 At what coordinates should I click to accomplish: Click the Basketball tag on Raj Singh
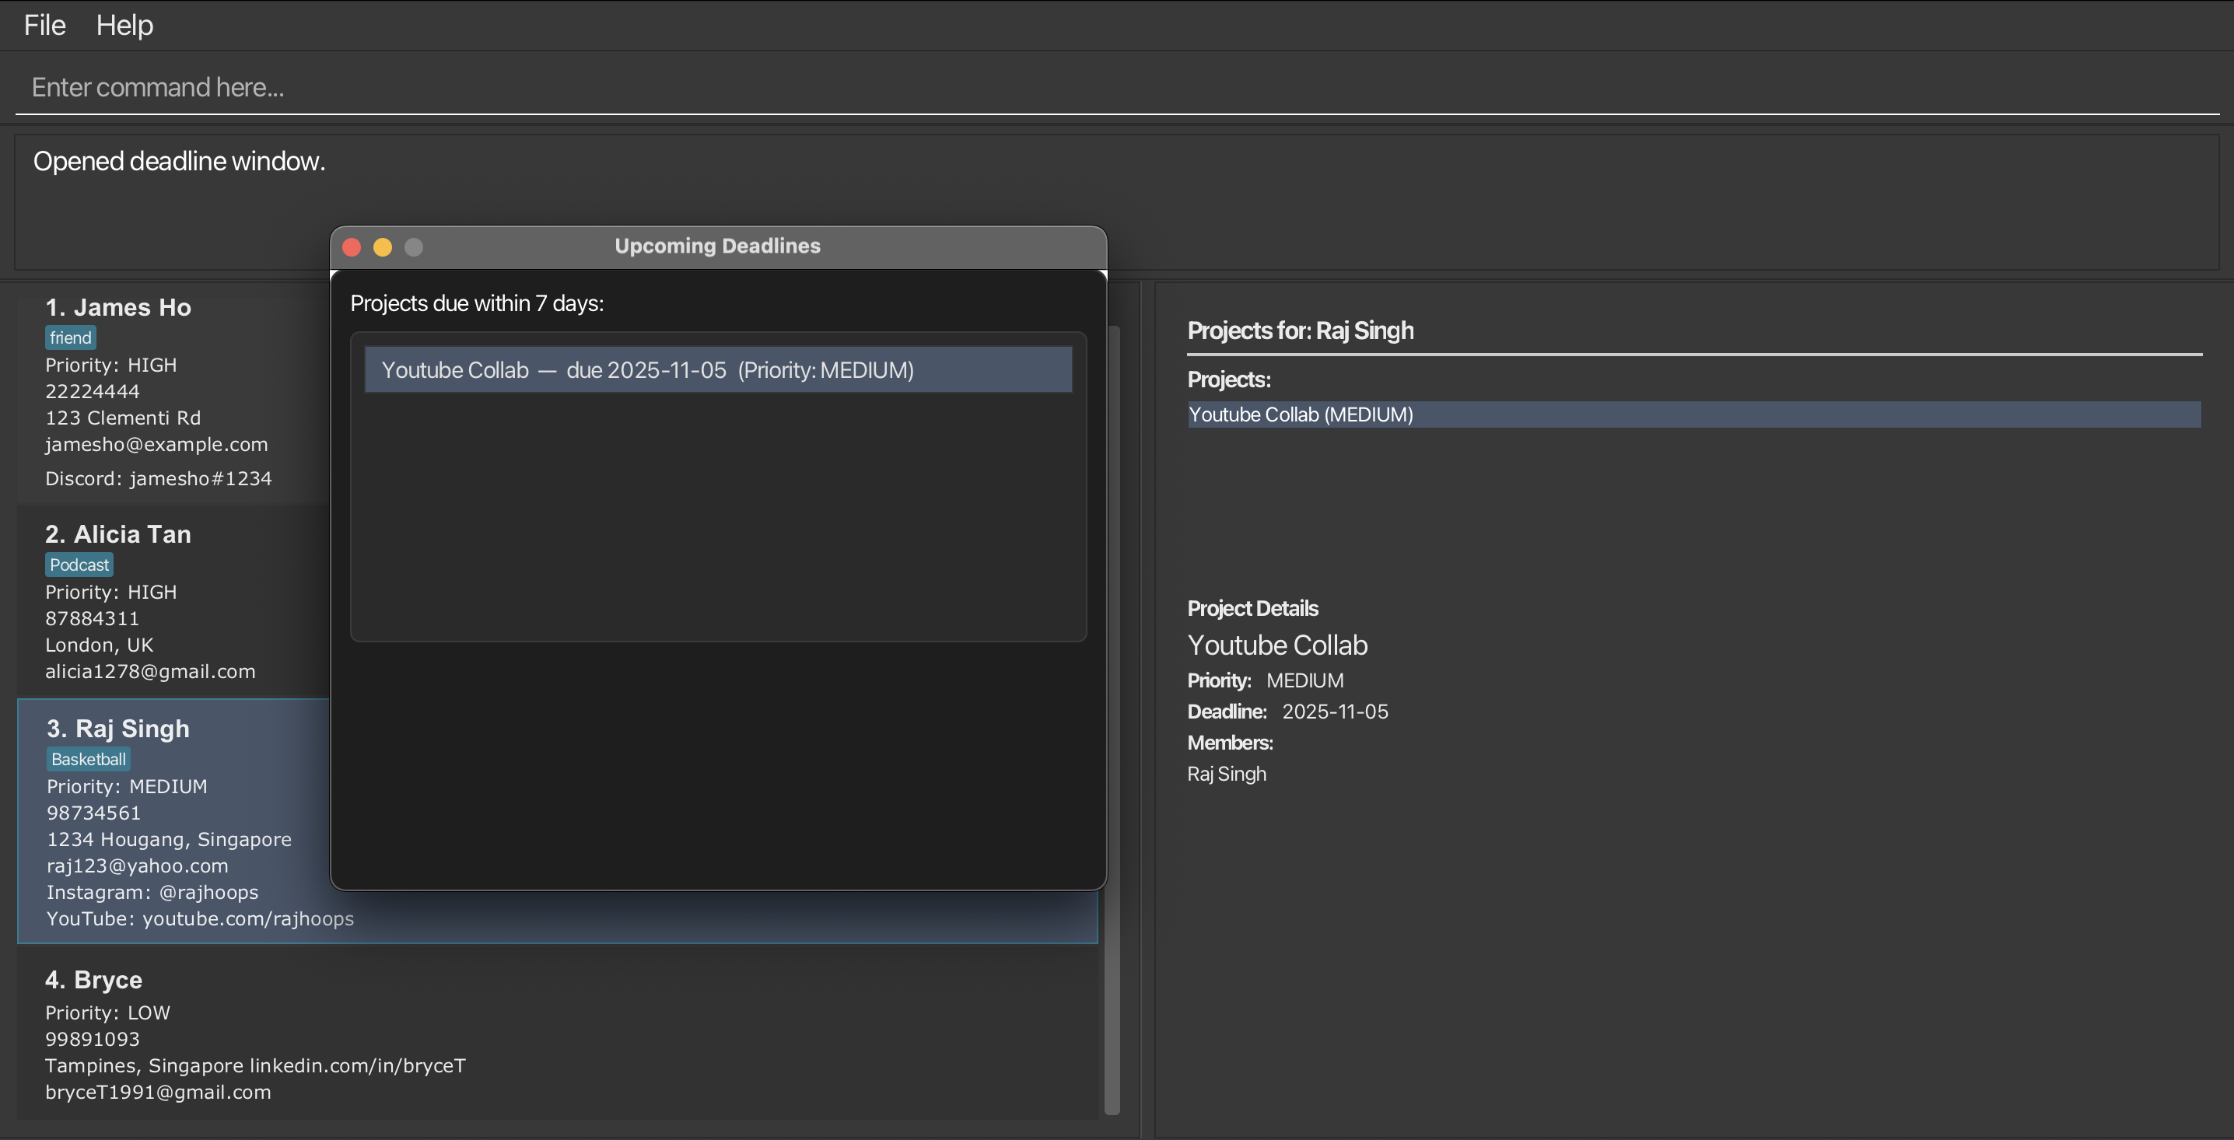(89, 758)
